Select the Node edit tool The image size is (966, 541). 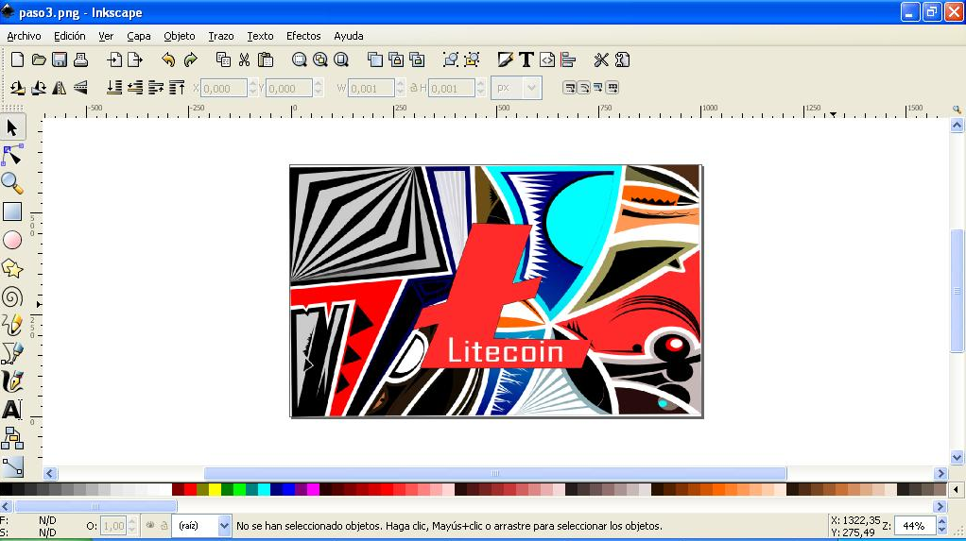click(12, 155)
